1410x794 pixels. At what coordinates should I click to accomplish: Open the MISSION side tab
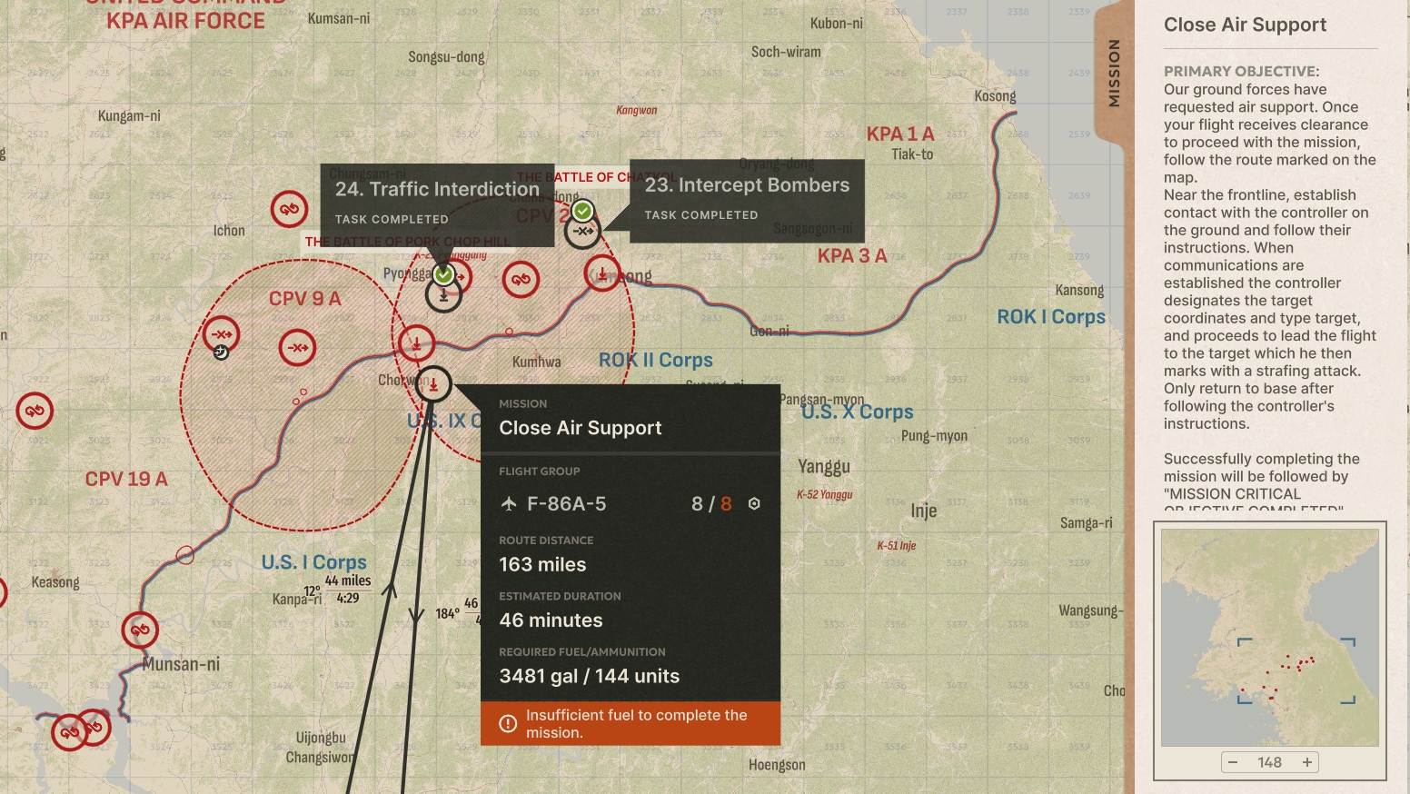click(1114, 73)
